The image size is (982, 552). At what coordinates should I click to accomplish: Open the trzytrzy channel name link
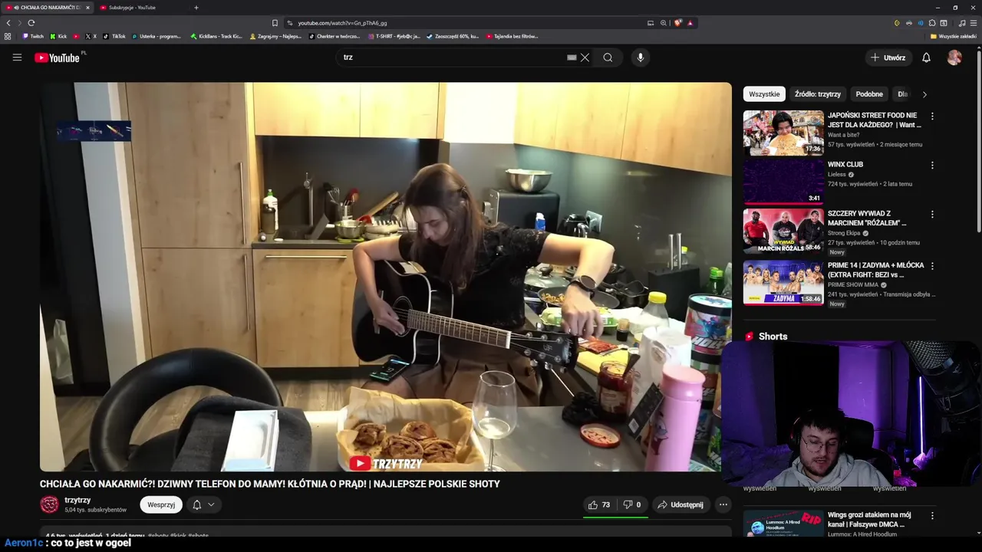coord(77,500)
